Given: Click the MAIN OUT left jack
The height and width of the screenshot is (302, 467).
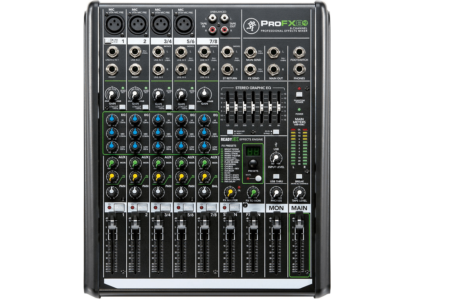Looking at the screenshot, I should [x=274, y=52].
